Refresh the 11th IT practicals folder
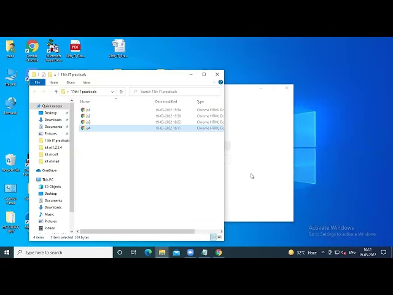Viewport: 393px width, 295px height. tap(121, 92)
